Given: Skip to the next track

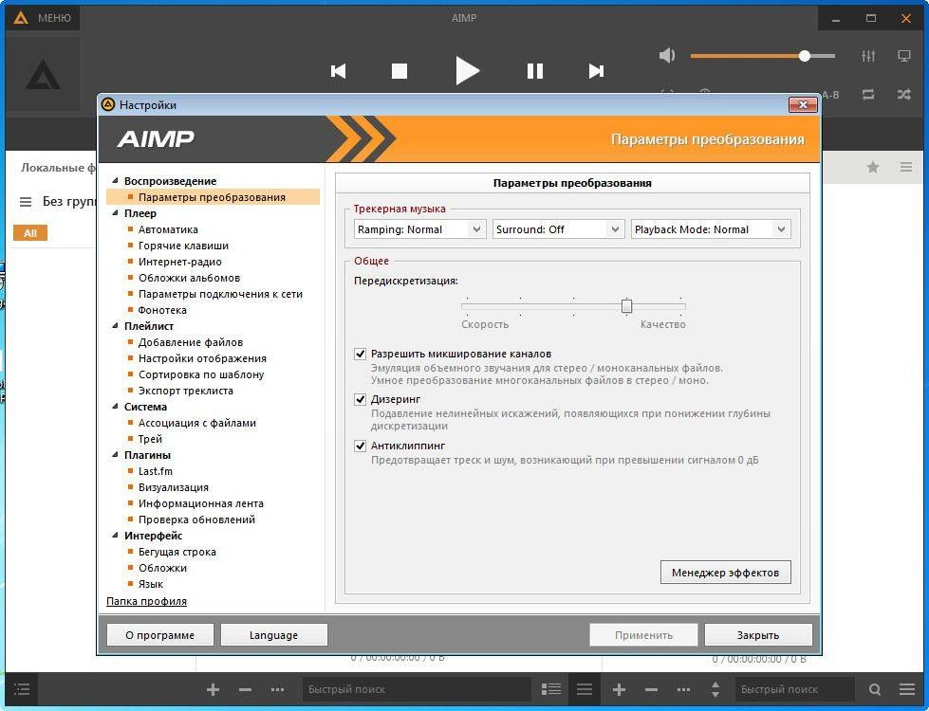Looking at the screenshot, I should (596, 71).
